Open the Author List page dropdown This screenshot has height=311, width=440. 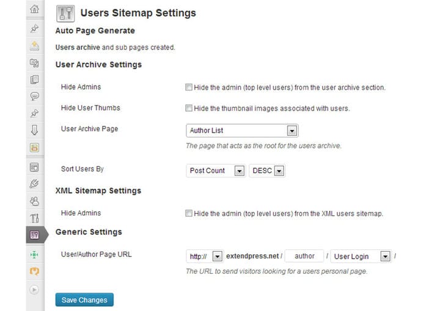(x=242, y=131)
